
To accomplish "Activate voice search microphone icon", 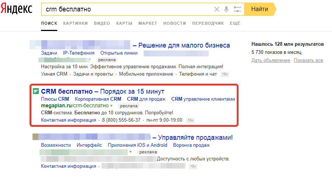I will point(226,9).
